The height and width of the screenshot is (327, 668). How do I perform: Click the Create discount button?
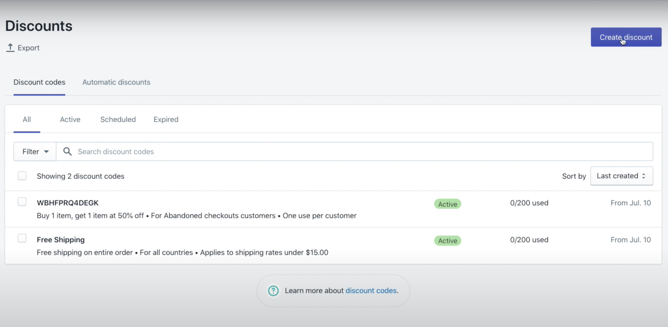pos(626,37)
